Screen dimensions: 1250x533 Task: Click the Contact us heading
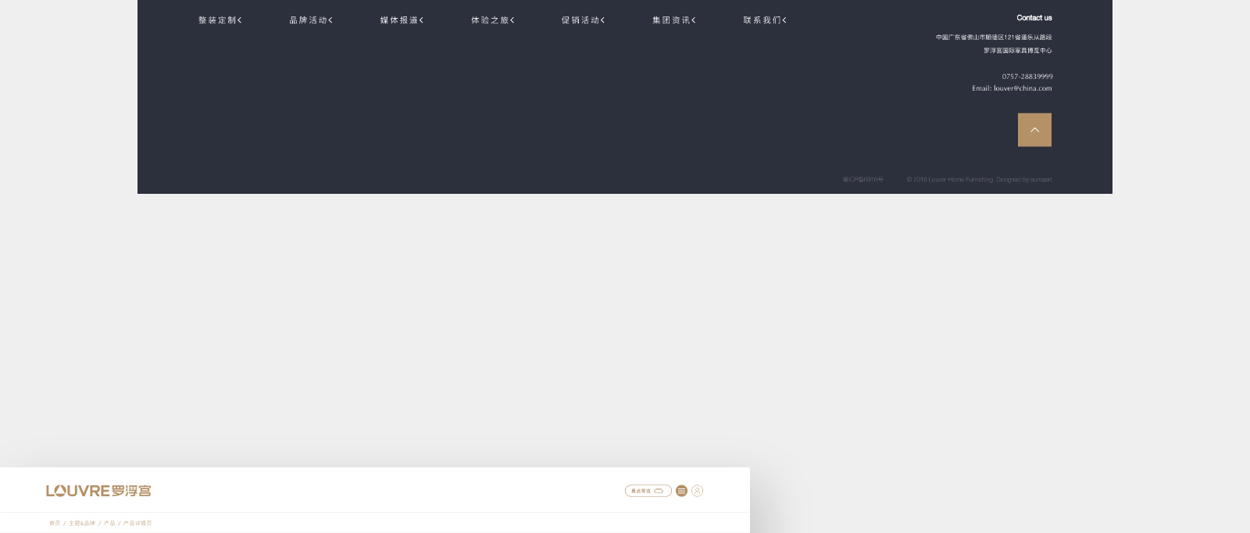click(1034, 18)
